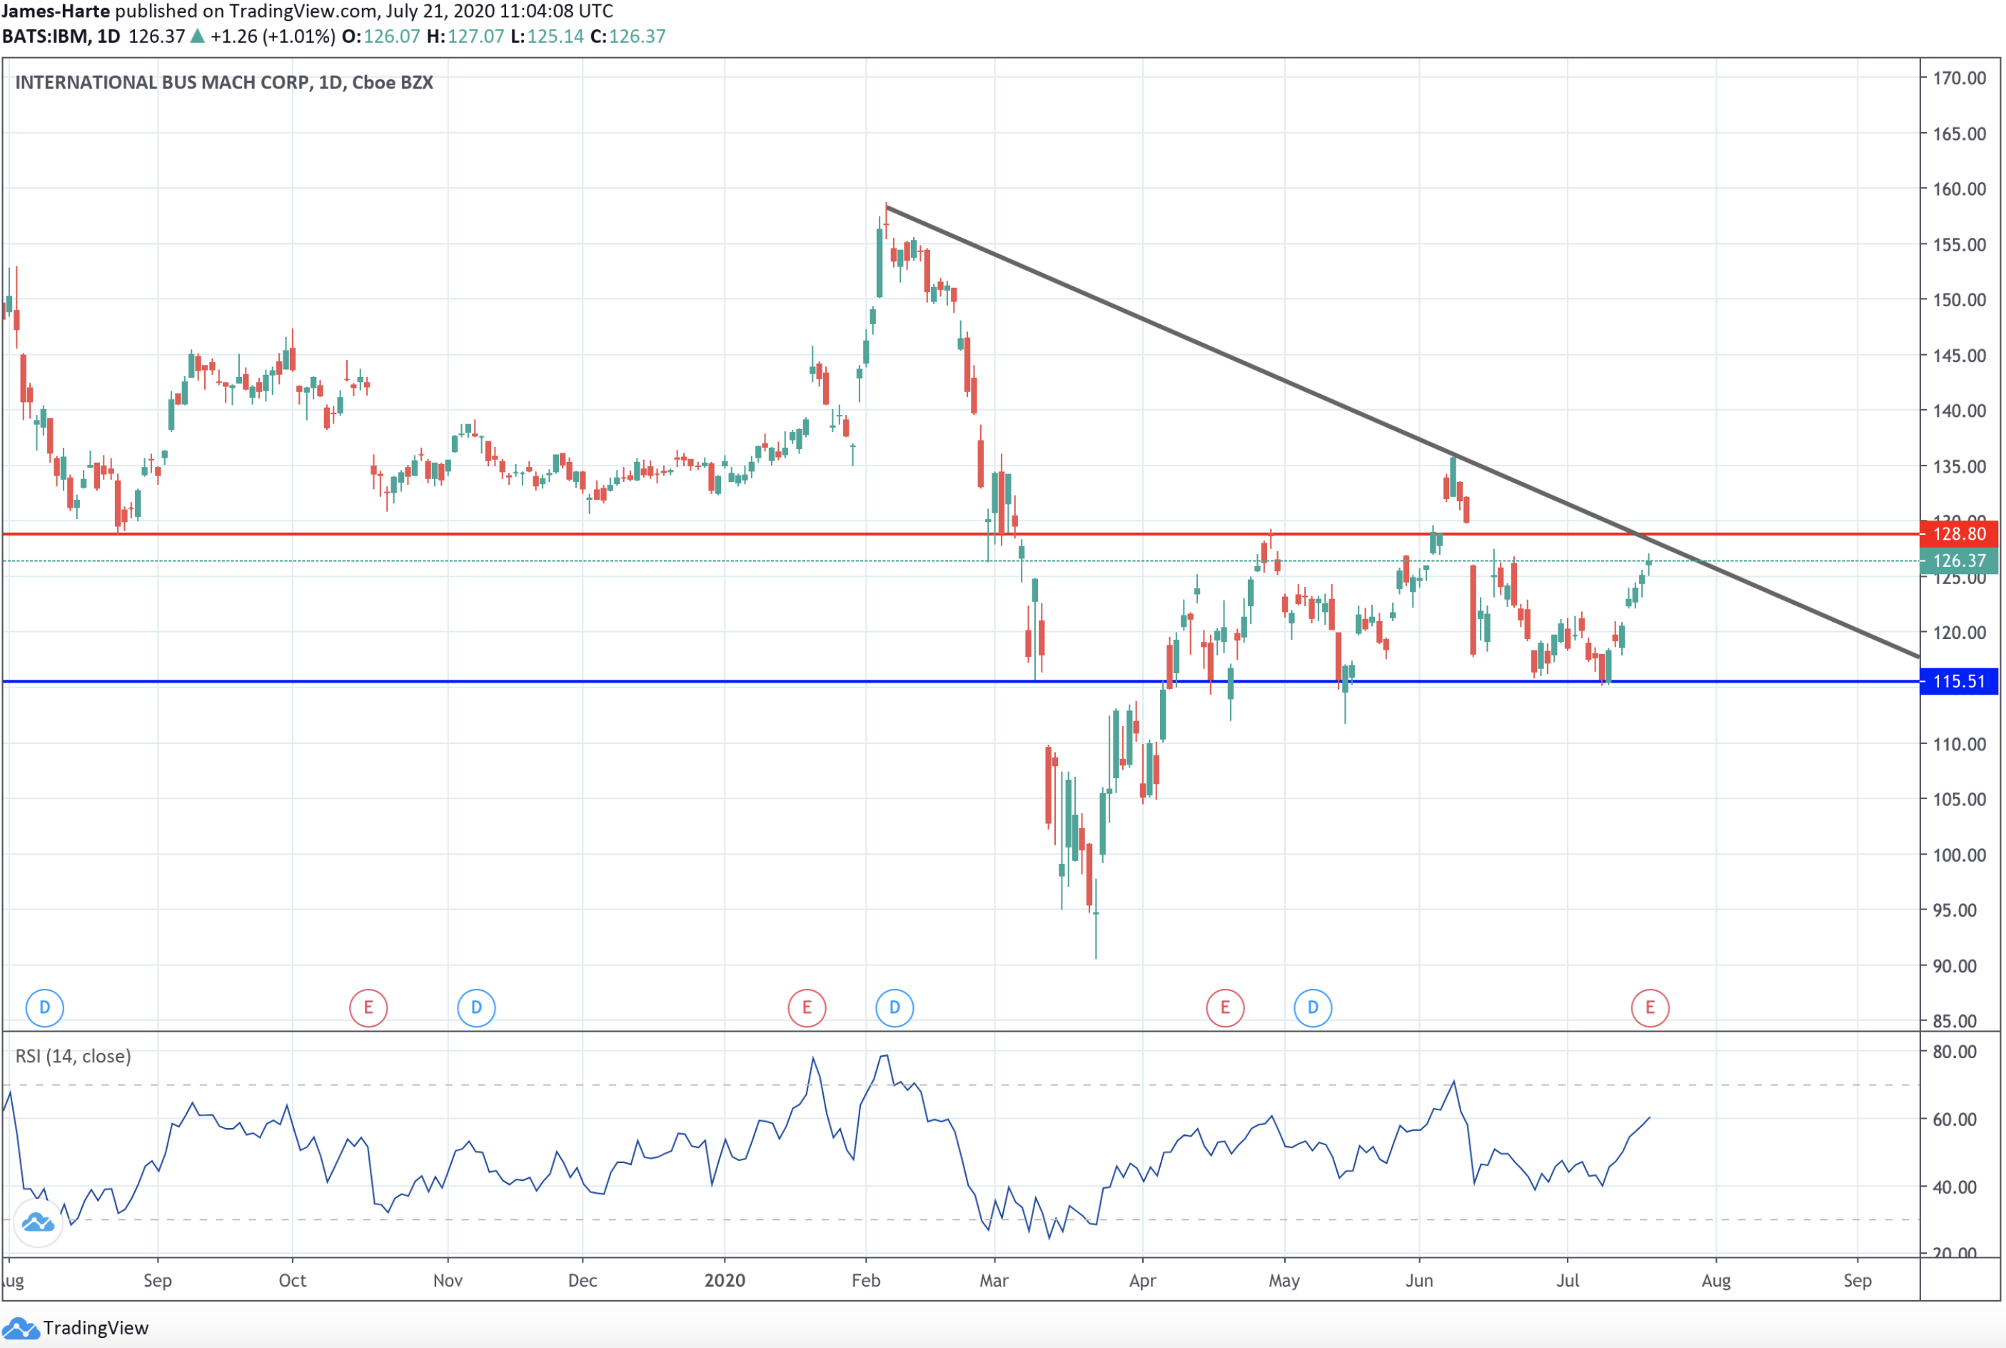Click the dividend marker in early November
The width and height of the screenshot is (2006, 1348).
coord(476,1007)
